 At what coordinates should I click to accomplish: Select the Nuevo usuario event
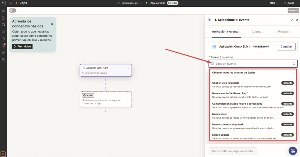(253, 136)
